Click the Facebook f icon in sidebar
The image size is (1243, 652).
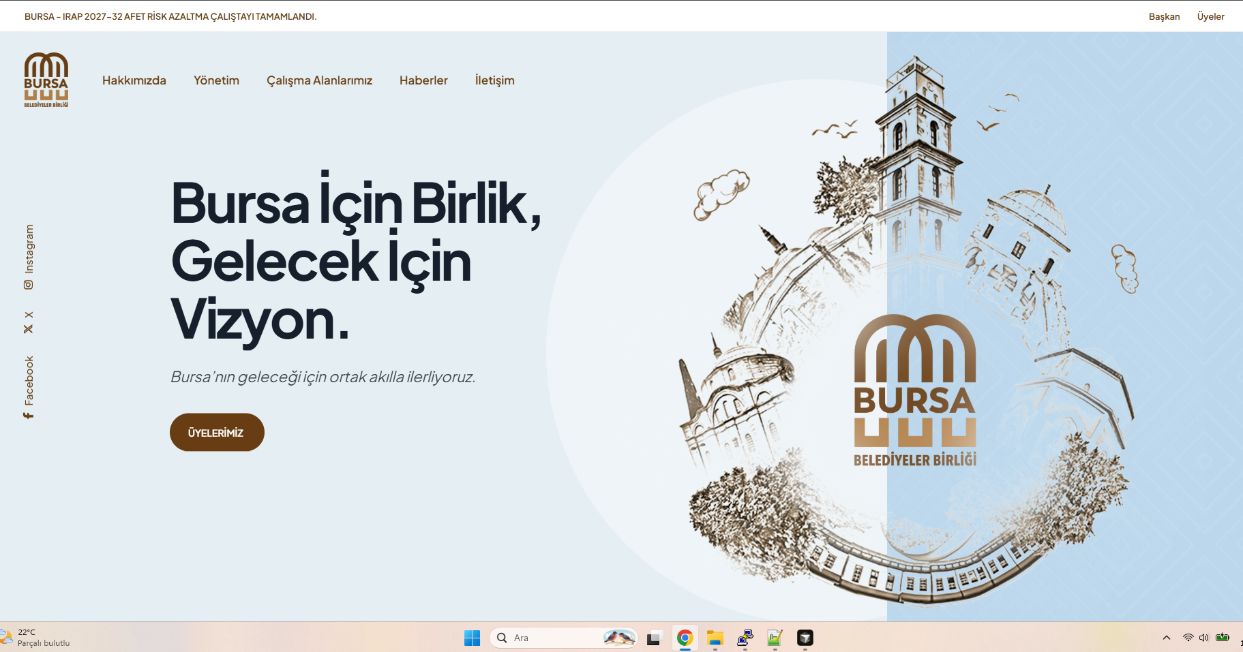pyautogui.click(x=29, y=415)
